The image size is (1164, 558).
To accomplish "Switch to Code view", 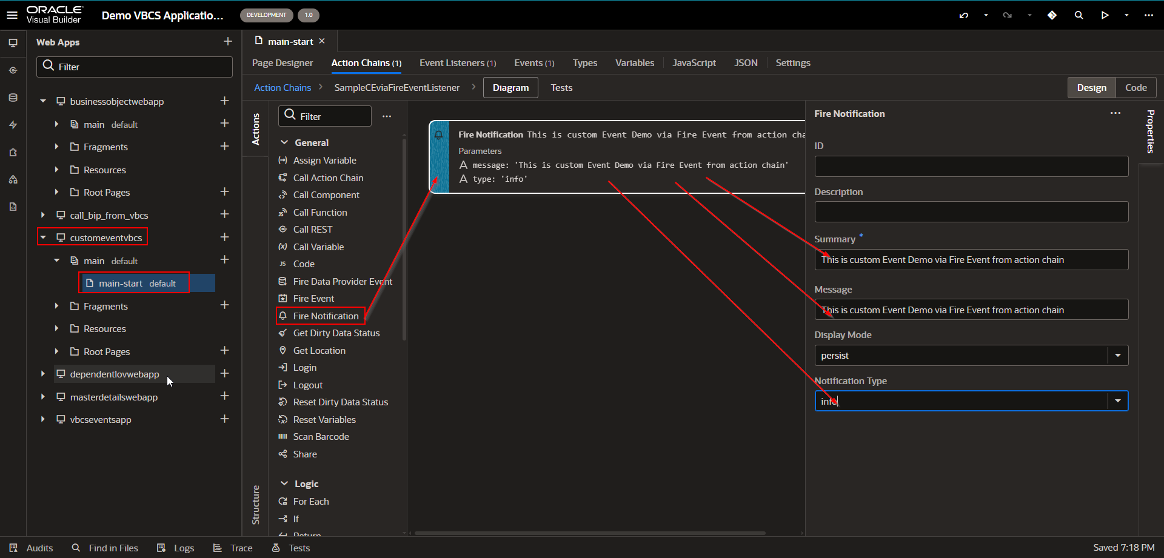I will (x=1136, y=88).
